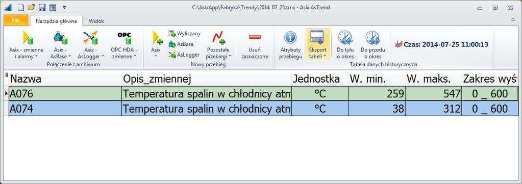This screenshot has width=522, height=184.
Task: Open Atrybuty przebiegu info
Action: pyautogui.click(x=291, y=45)
